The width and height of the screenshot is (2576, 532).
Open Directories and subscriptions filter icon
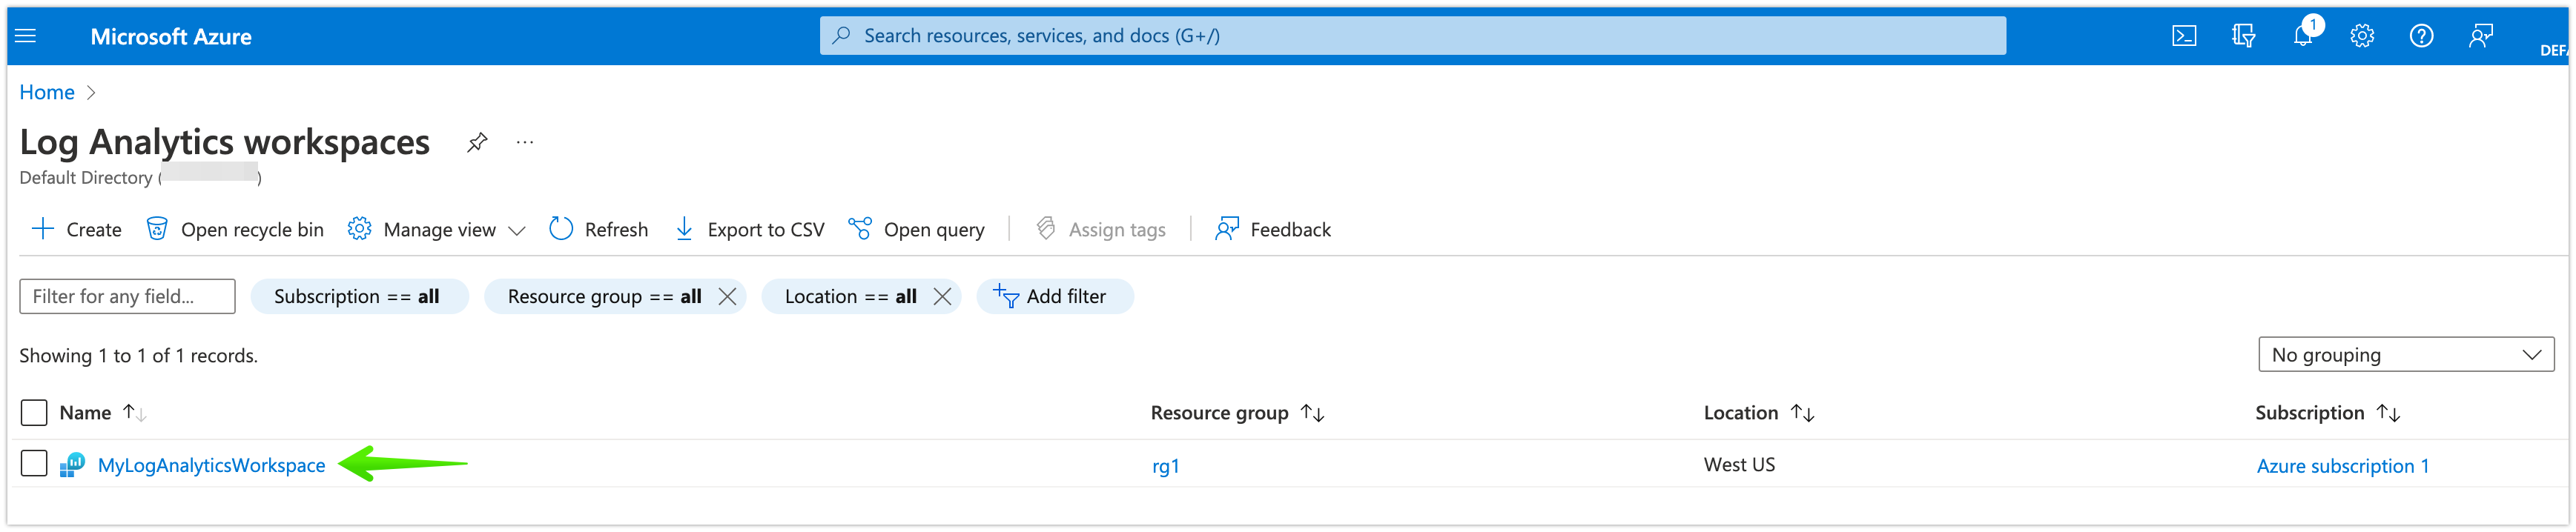click(2243, 36)
